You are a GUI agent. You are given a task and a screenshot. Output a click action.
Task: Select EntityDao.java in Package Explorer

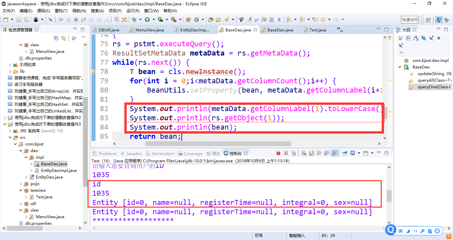[x=49, y=177]
